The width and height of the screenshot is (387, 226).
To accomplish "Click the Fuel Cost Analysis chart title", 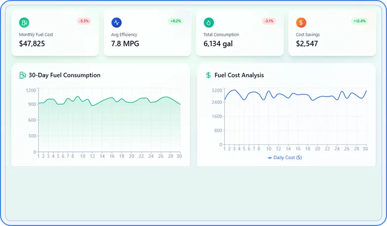I will tap(239, 75).
